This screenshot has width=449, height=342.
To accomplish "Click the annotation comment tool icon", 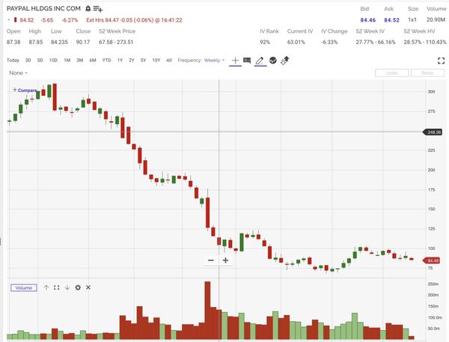I will 246,60.
